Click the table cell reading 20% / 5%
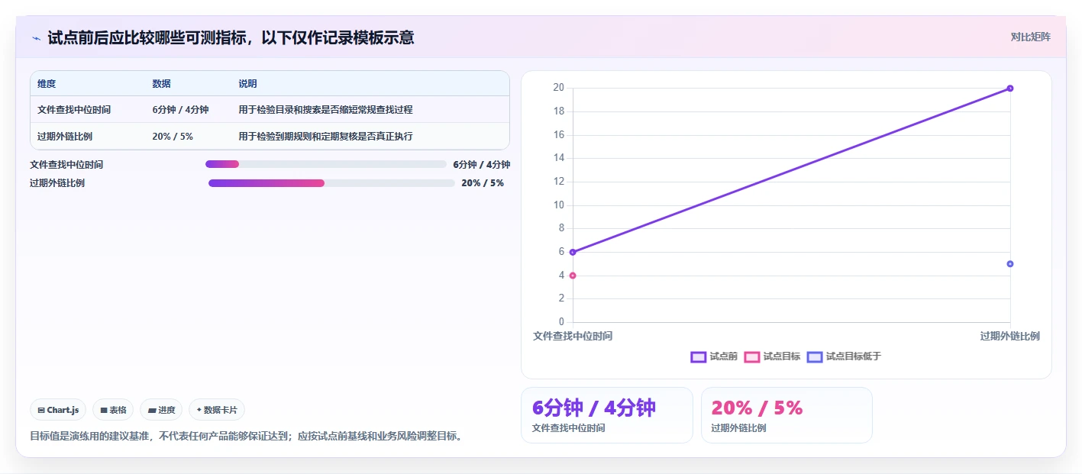The image size is (1082, 474). (173, 137)
